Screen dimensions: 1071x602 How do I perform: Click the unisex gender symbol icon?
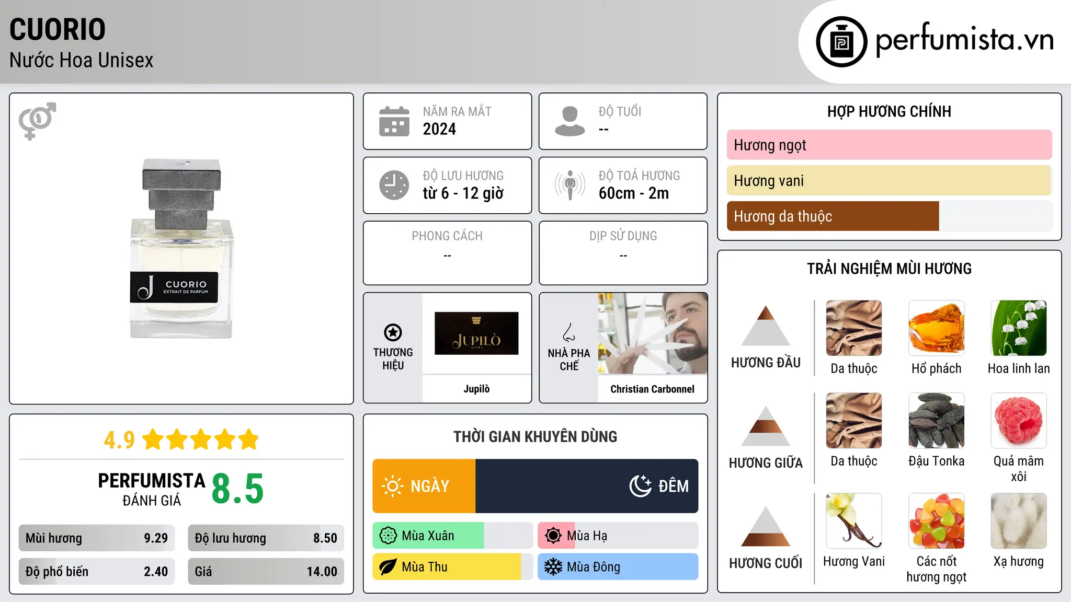(x=37, y=121)
